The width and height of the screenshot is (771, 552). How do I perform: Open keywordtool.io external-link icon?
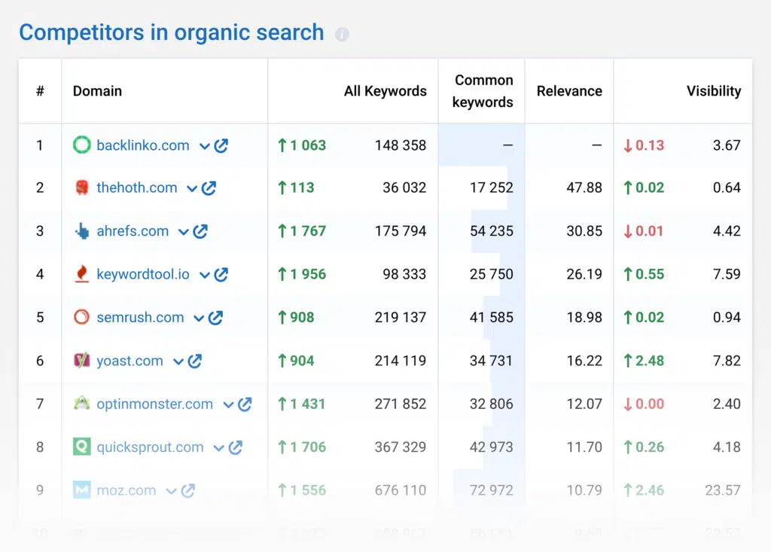pos(221,275)
